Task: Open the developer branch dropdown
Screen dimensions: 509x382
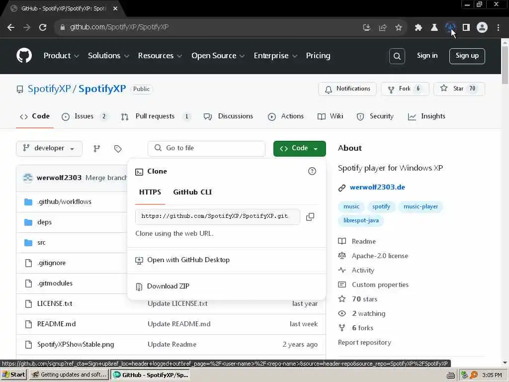Action: coord(49,148)
